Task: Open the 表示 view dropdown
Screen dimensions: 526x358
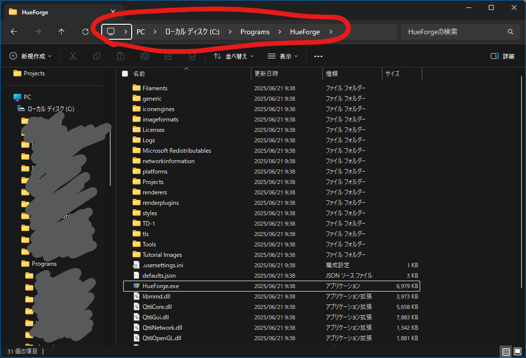Action: 283,57
